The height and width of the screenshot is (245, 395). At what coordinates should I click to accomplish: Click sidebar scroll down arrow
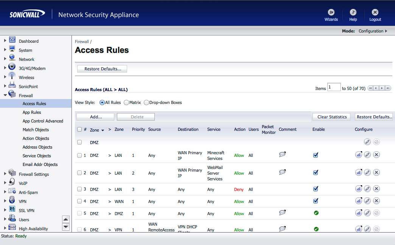pos(66,227)
